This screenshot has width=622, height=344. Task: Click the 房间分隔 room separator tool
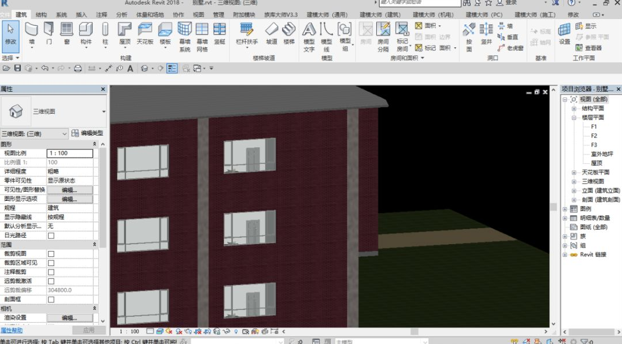383,37
